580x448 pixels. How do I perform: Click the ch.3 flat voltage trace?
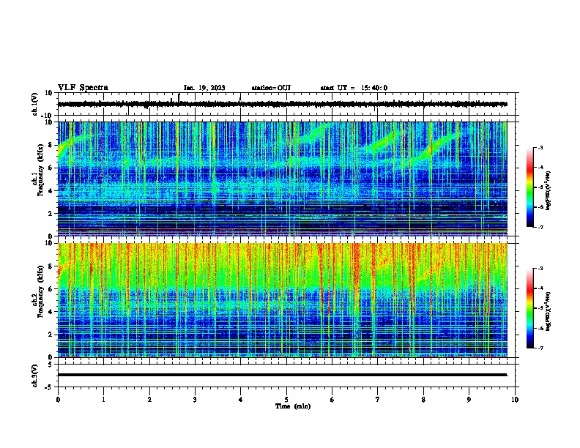click(x=282, y=375)
